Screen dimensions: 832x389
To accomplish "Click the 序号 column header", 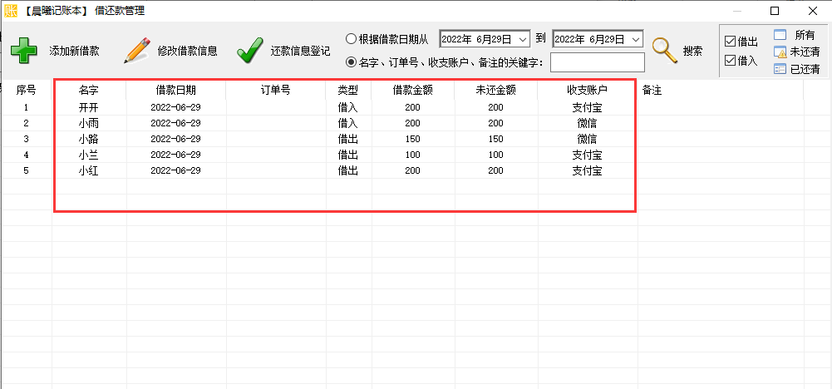I will point(26,91).
